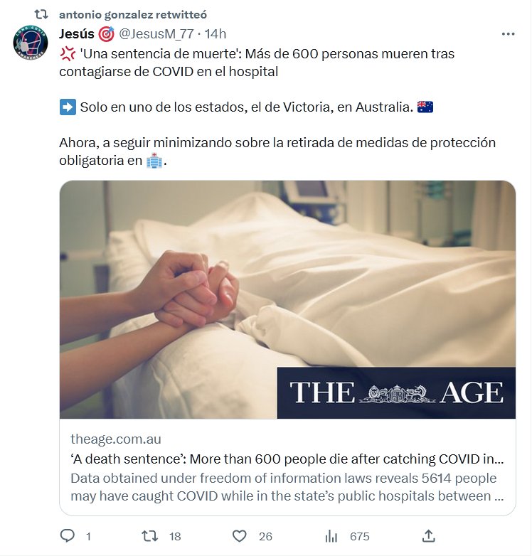Click the Jesús display name
Viewport: 532px width, 556px height.
[77, 34]
